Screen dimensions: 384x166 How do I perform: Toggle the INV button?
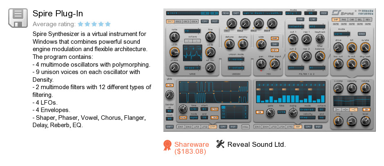(275, 45)
